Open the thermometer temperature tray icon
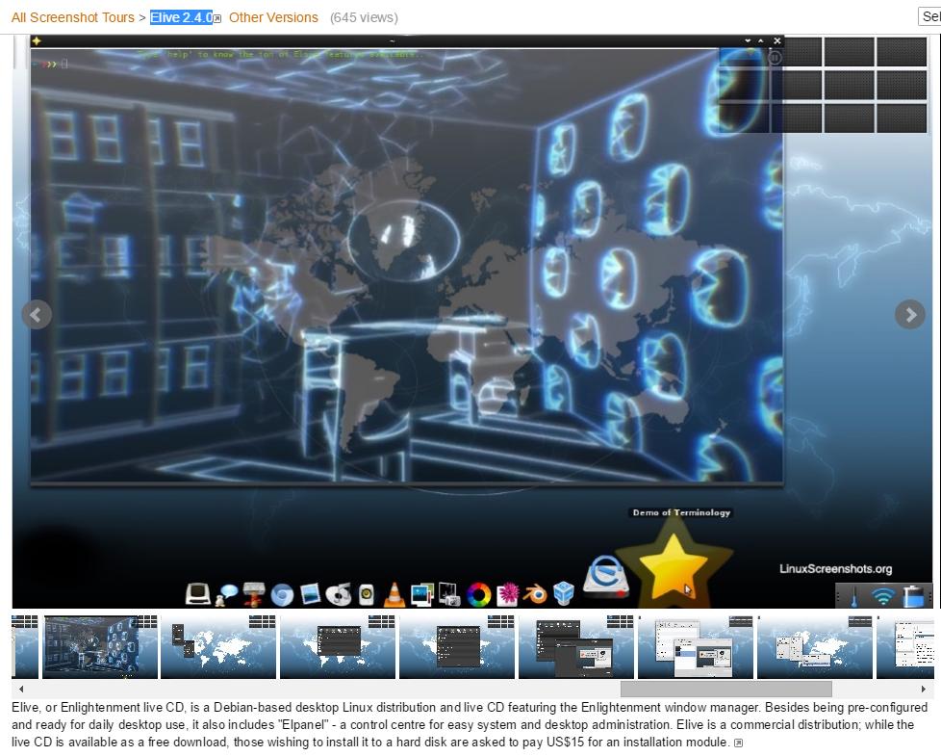Screen dimensions: 941x756 click(853, 596)
